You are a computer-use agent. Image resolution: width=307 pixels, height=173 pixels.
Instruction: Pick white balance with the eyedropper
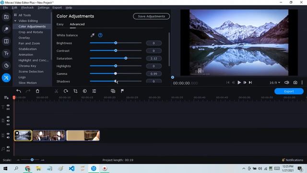click(93, 35)
